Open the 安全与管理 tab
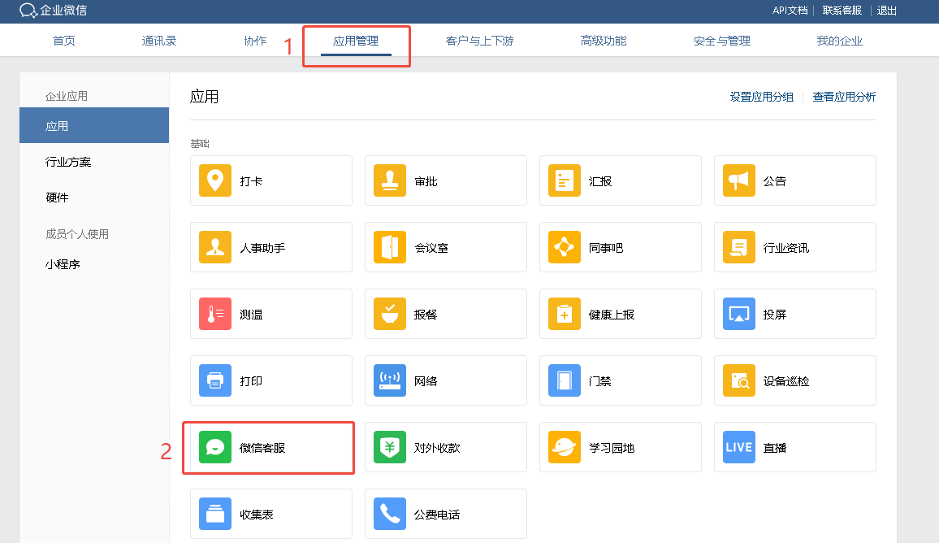Image resolution: width=939 pixels, height=543 pixels. 722,41
